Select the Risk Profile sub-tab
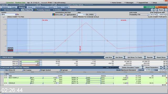Viewport: 168px width, 94px height. tap(27, 10)
